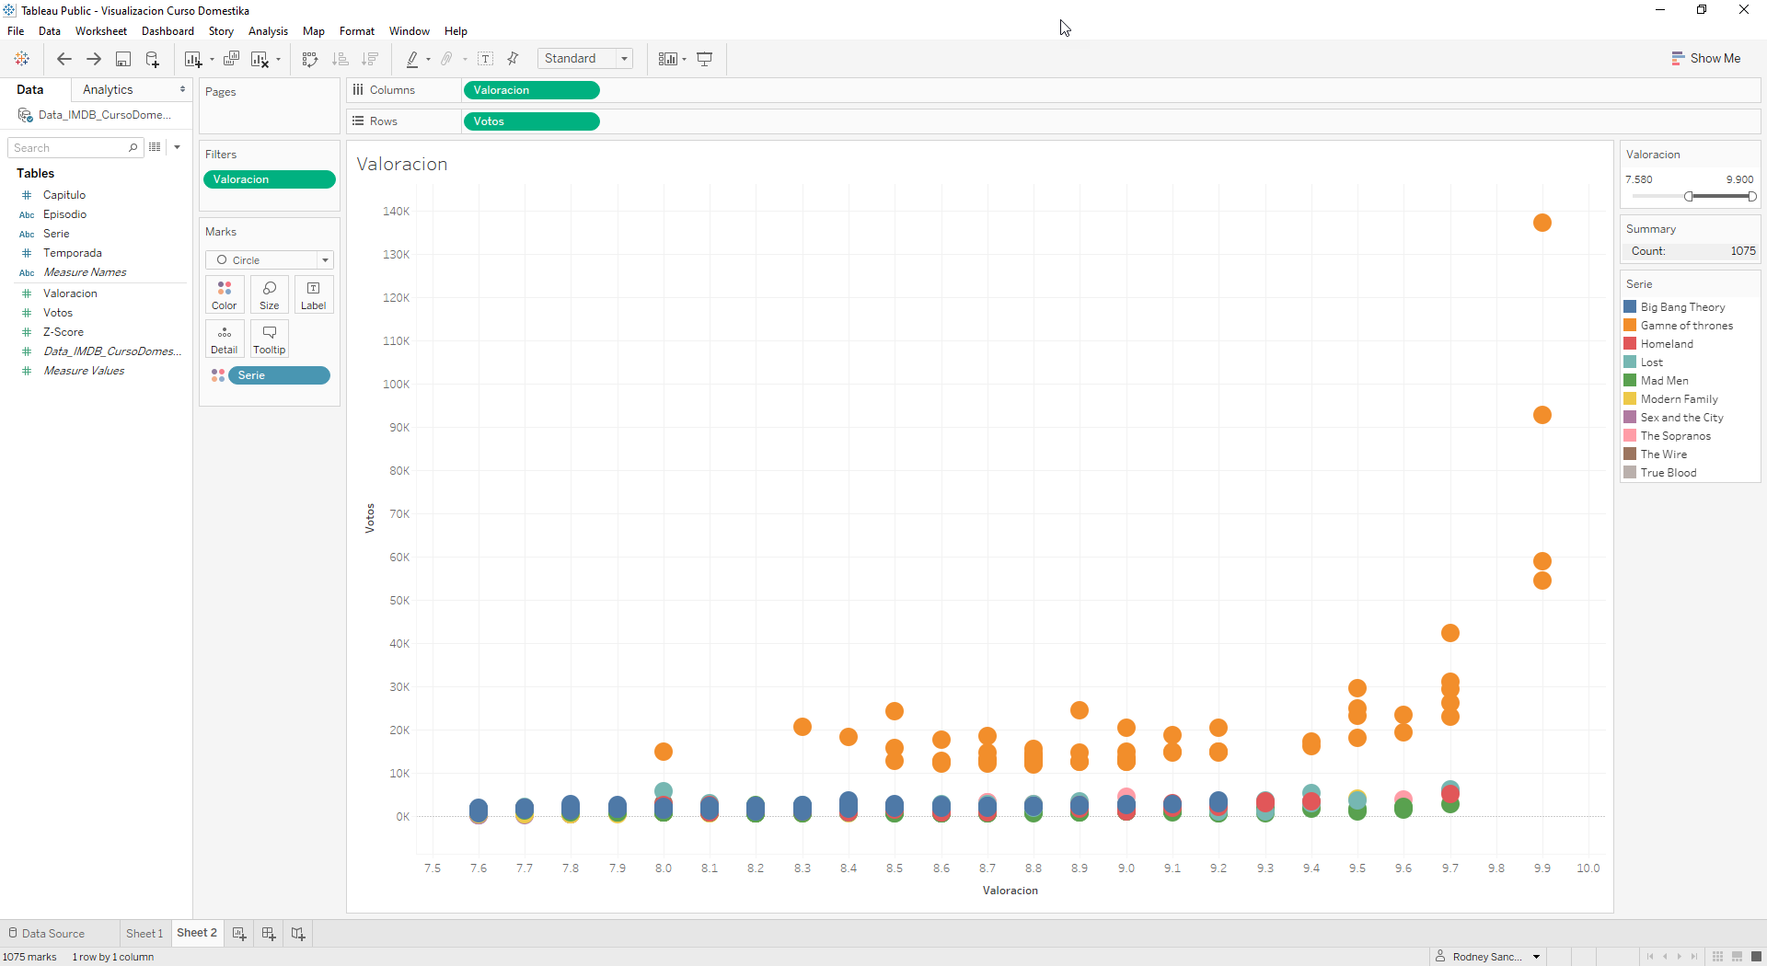Click the Clear Sheet toolbar icon

(x=260, y=59)
